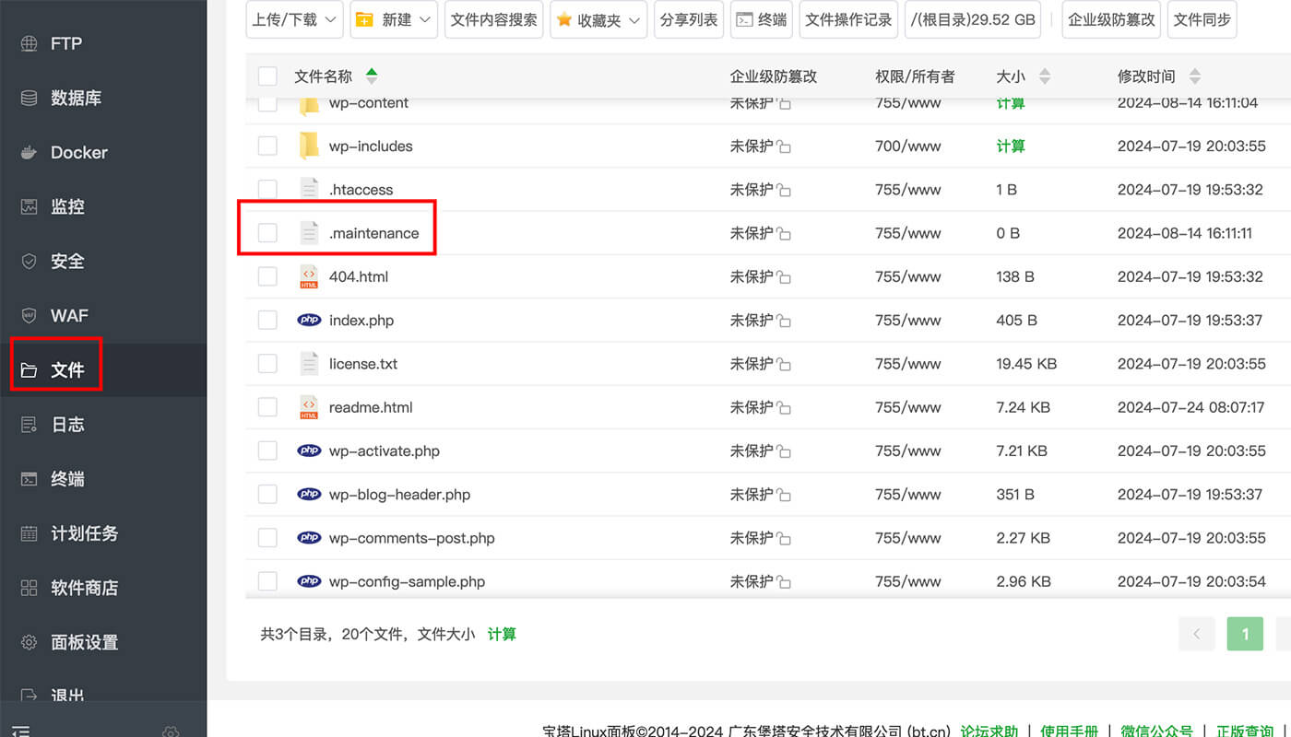
Task: Collapse the sidebar using the bottom menu icon
Action: (20, 731)
